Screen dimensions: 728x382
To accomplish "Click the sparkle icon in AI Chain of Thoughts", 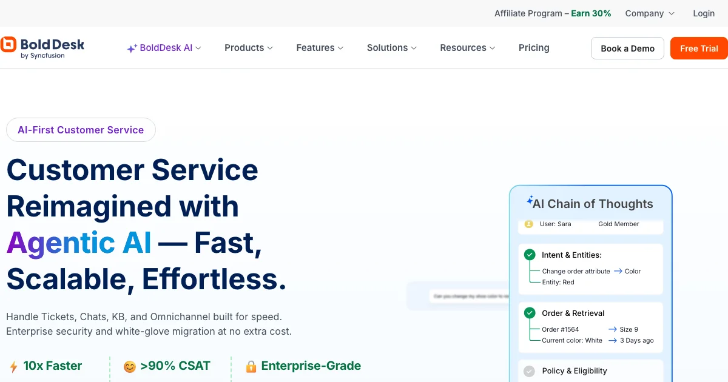I will click(530, 200).
